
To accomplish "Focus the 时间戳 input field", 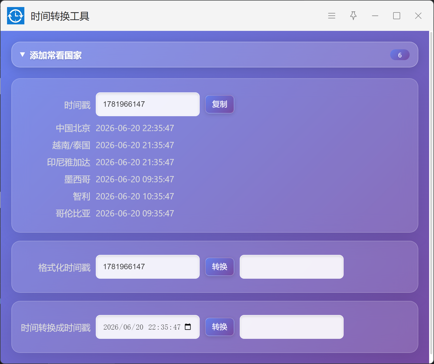I will [148, 104].
